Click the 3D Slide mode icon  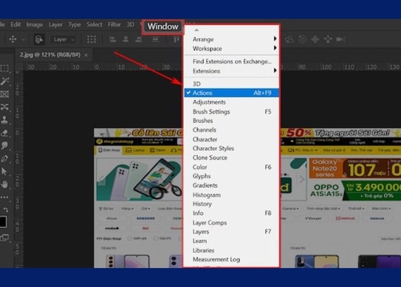click(328, 39)
